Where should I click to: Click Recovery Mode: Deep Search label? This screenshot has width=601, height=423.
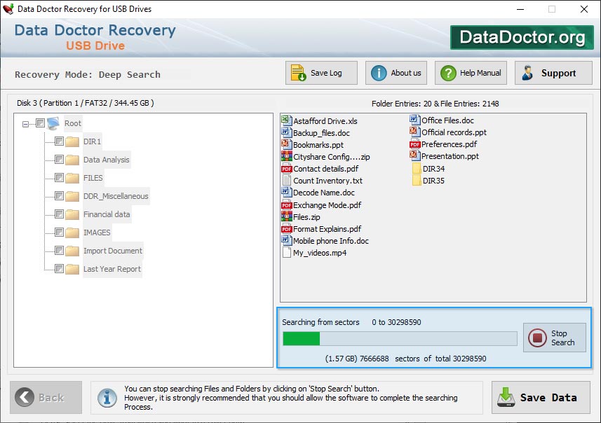(88, 75)
